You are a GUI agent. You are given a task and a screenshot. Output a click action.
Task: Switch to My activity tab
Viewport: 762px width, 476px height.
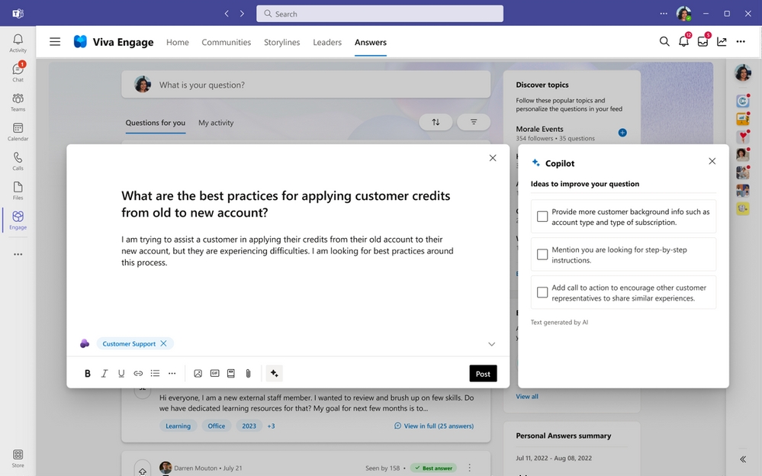[x=216, y=123]
